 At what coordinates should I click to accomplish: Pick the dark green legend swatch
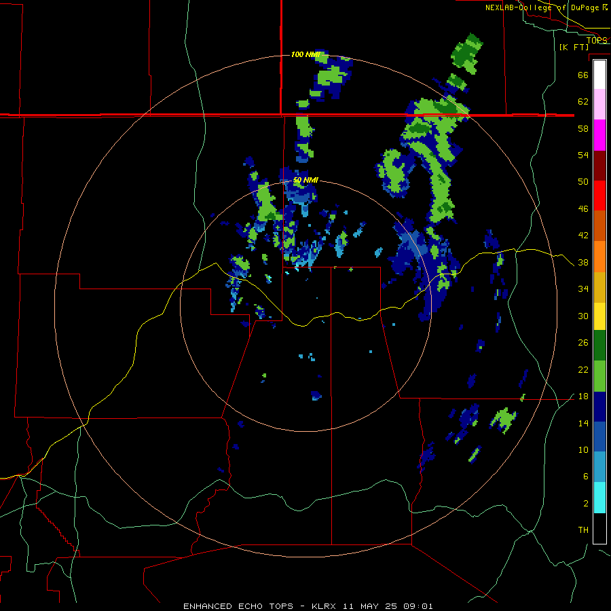599,346
